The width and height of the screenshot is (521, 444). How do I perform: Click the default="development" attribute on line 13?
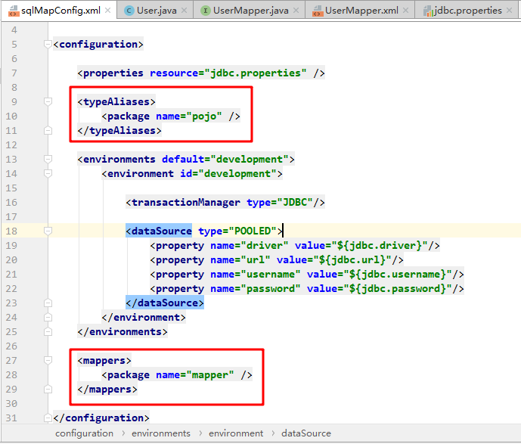[x=225, y=159]
